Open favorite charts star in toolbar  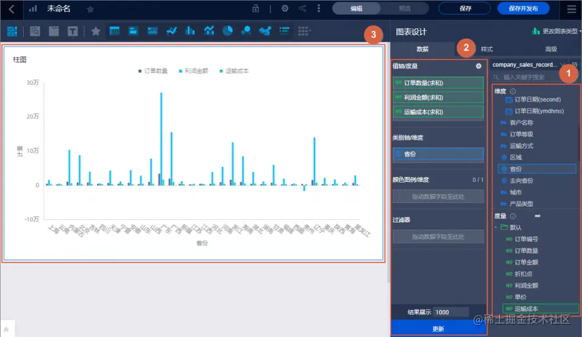click(x=96, y=31)
